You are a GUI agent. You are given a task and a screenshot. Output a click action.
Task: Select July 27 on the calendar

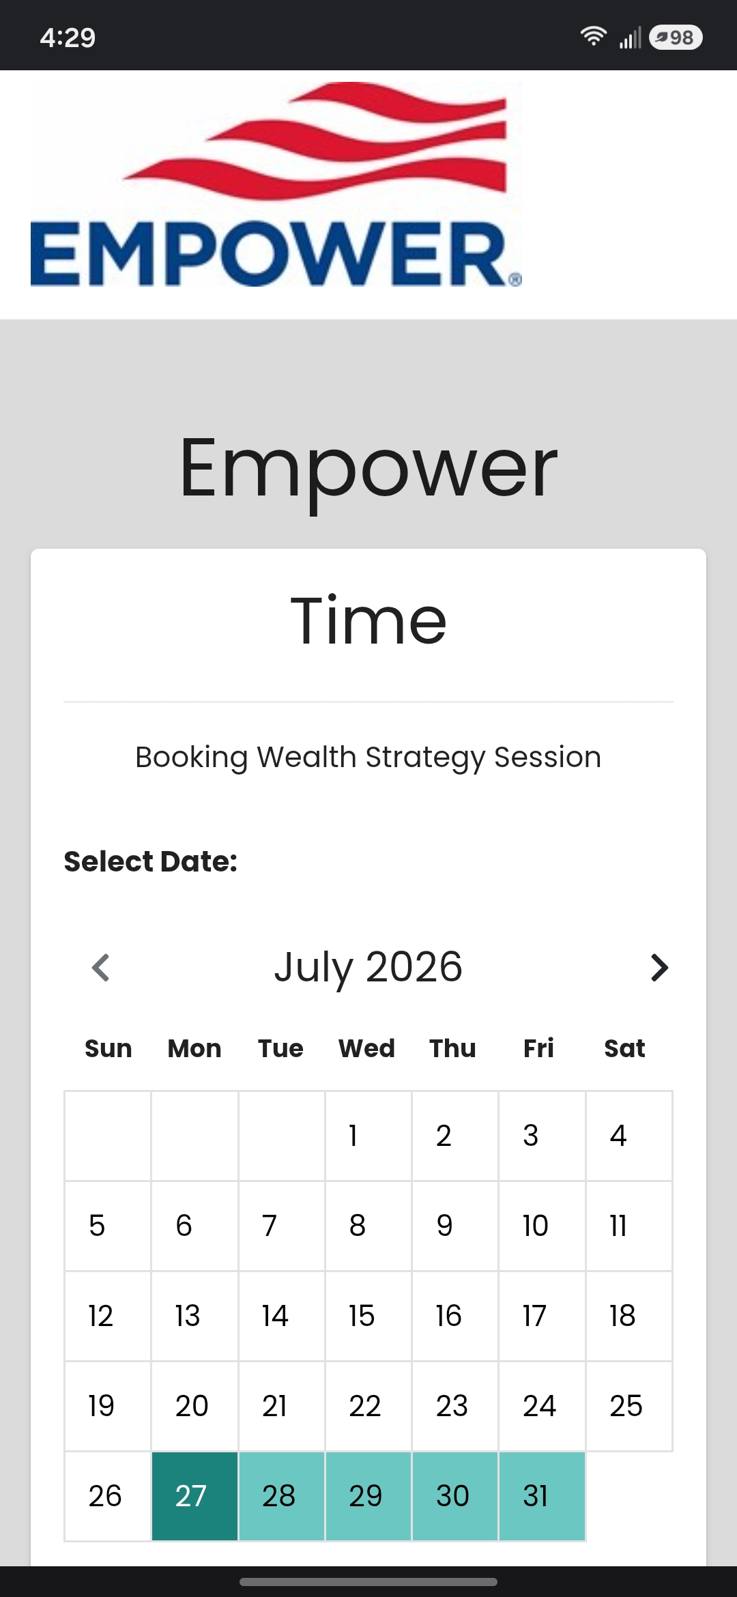[x=194, y=1497]
